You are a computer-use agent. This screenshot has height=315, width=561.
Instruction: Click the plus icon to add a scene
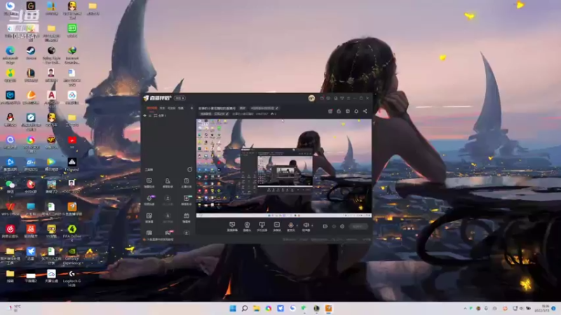tap(191, 108)
